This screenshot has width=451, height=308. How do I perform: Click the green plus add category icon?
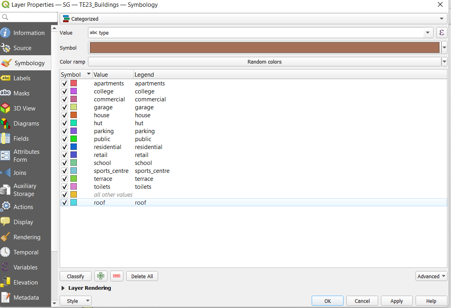(x=101, y=276)
